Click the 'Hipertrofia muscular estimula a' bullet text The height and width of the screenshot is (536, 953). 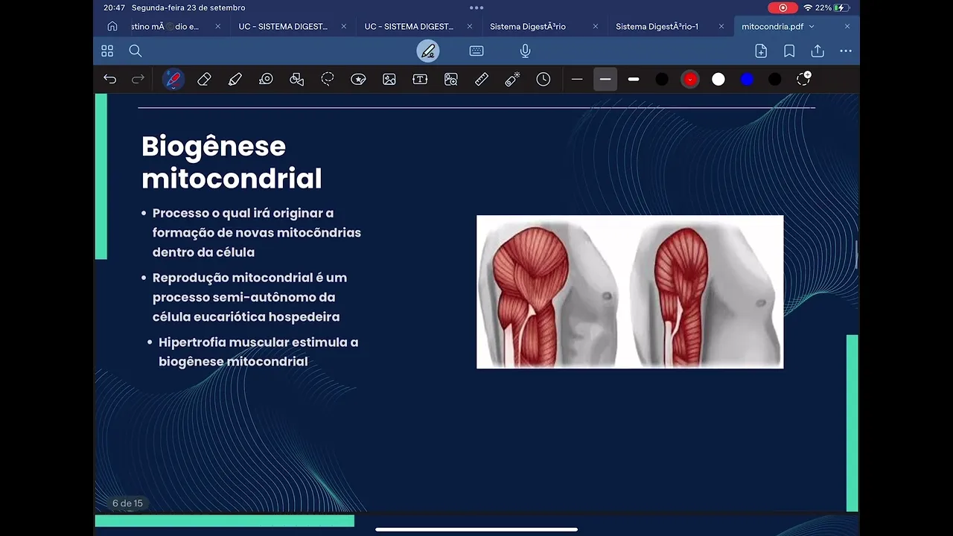(x=258, y=342)
